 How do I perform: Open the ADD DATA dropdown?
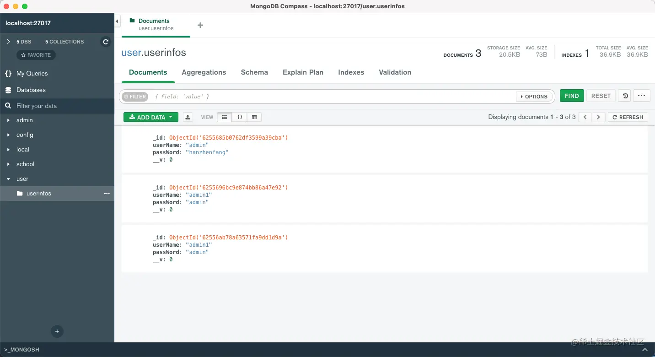click(x=151, y=117)
